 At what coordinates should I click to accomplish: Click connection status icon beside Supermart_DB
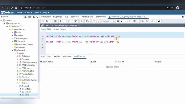(42, 25)
